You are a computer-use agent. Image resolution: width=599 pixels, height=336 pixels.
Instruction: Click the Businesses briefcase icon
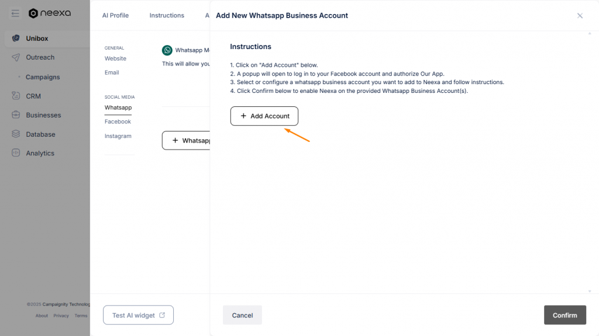click(16, 115)
